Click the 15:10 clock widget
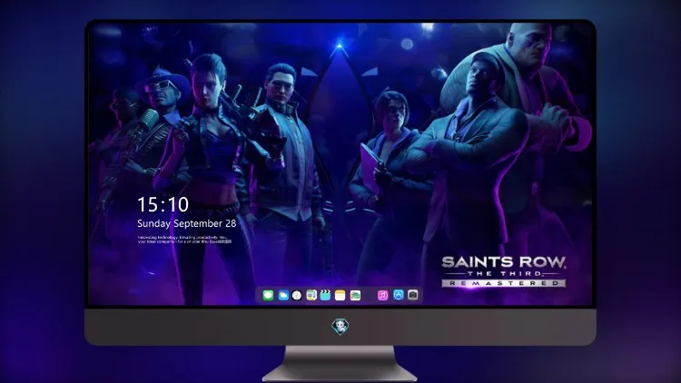Image resolution: width=681 pixels, height=383 pixels. pyautogui.click(x=163, y=204)
